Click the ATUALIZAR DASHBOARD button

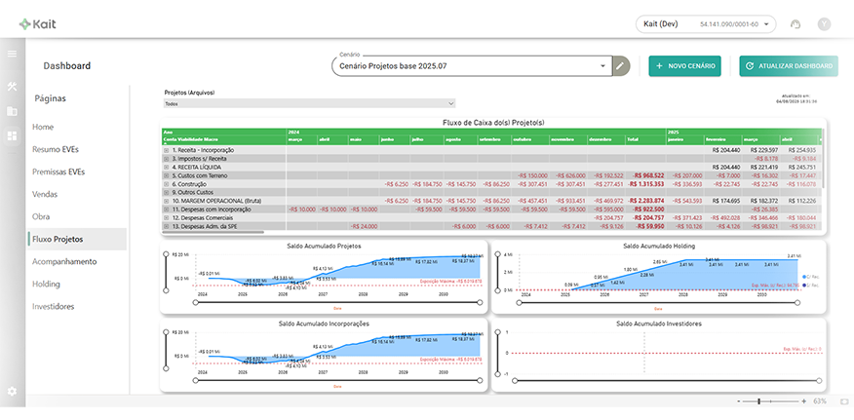tap(789, 66)
